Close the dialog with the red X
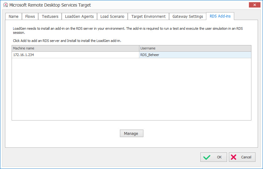Image resolution: width=263 pixels, height=169 pixels. pyautogui.click(x=255, y=5)
